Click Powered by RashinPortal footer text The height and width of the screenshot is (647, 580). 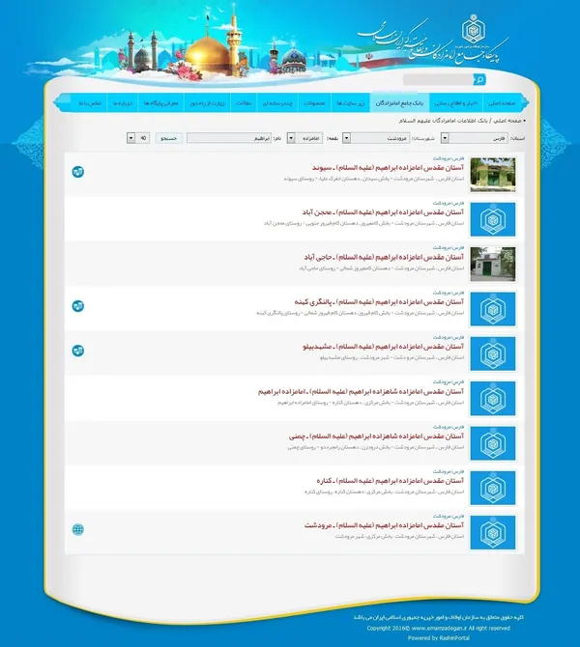pyautogui.click(x=438, y=637)
